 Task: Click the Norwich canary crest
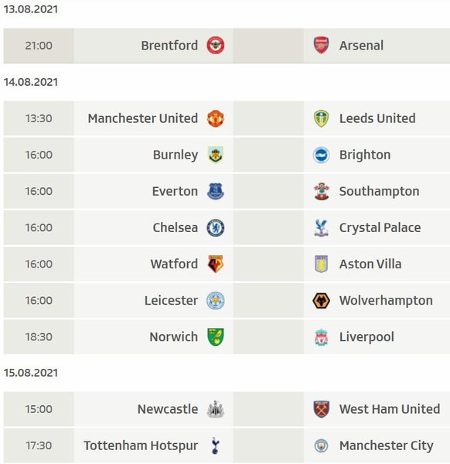(216, 336)
